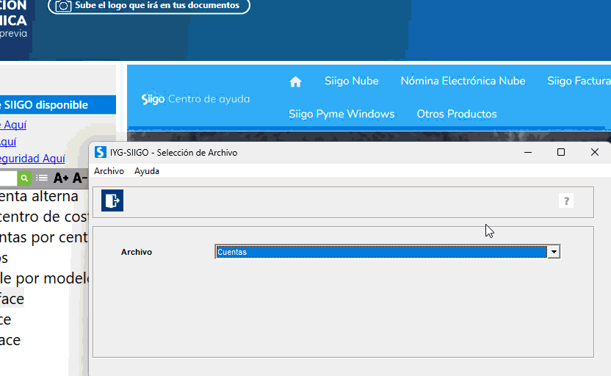Viewport: 611px width, 376px height.
Task: Select the enta alterna list item
Action: pos(39,196)
